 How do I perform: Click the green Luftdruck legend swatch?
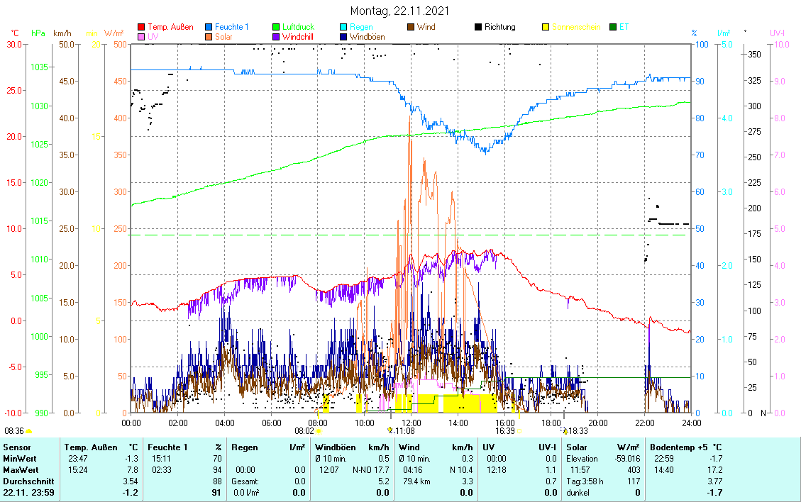[x=276, y=28]
